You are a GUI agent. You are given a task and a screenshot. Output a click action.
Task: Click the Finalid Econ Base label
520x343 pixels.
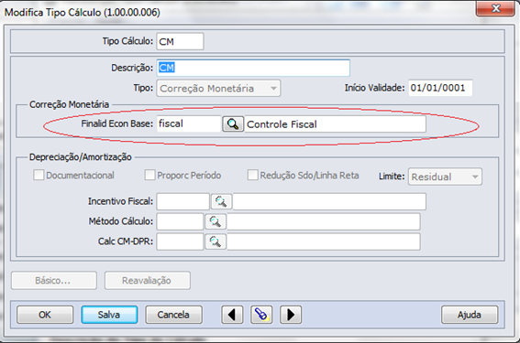[x=117, y=123]
